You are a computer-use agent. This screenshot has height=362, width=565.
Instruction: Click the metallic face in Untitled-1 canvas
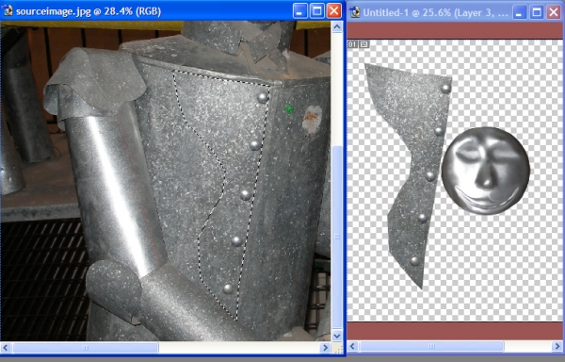486,171
